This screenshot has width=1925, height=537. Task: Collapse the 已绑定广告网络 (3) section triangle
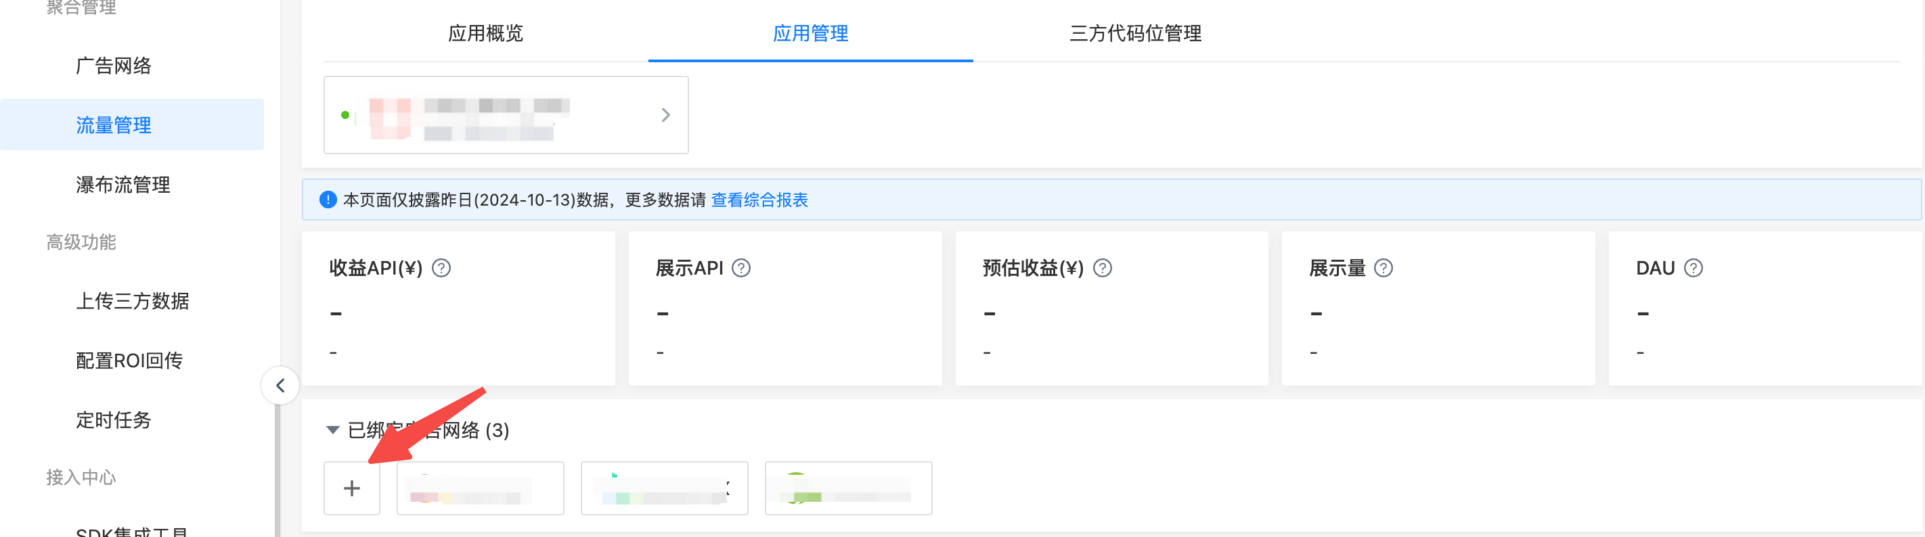333,430
